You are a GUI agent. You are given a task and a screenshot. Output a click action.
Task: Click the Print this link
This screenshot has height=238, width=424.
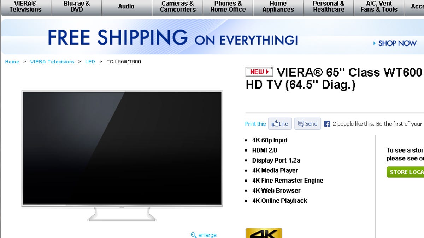[x=255, y=124]
